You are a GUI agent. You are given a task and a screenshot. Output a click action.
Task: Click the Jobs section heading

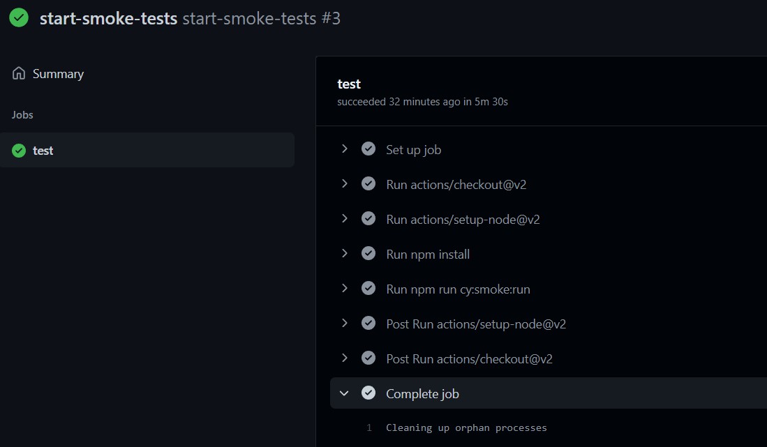(22, 114)
